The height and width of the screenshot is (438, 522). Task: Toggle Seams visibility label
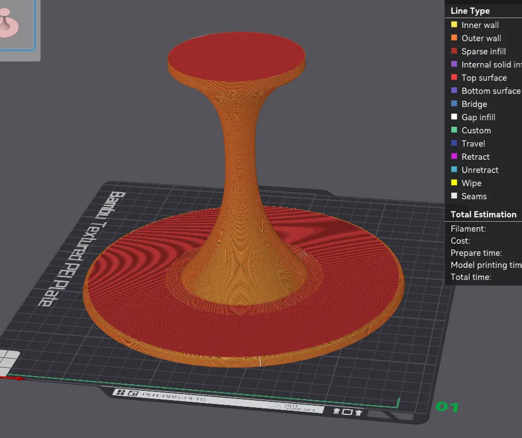pyautogui.click(x=474, y=196)
